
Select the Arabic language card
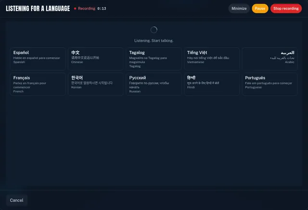pos(269,59)
